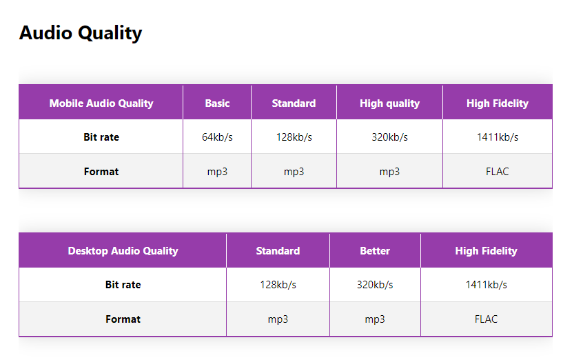
Task: Click Standard header in mobile table
Action: click(x=294, y=102)
